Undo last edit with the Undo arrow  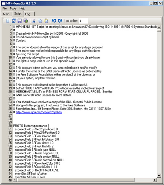tap(54, 21)
